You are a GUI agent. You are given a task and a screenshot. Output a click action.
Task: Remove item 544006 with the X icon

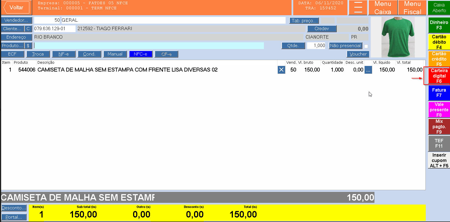[x=281, y=70]
